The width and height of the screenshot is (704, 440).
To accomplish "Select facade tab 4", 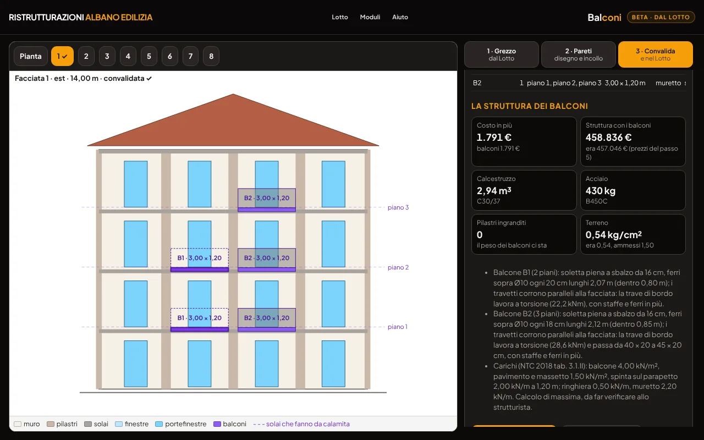I will tap(128, 56).
